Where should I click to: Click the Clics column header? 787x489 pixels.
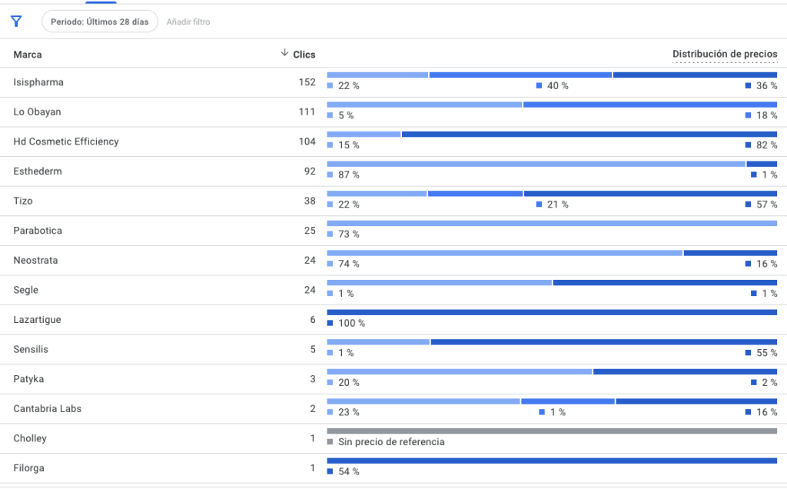(304, 55)
